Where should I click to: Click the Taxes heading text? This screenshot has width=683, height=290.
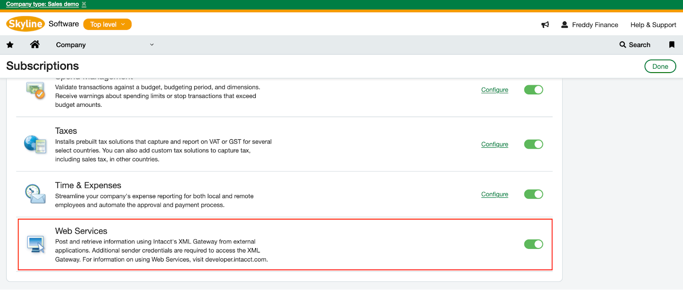[x=66, y=131]
